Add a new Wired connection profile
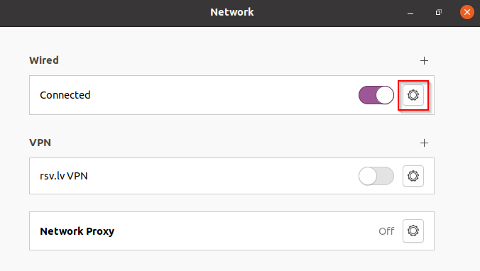 424,60
